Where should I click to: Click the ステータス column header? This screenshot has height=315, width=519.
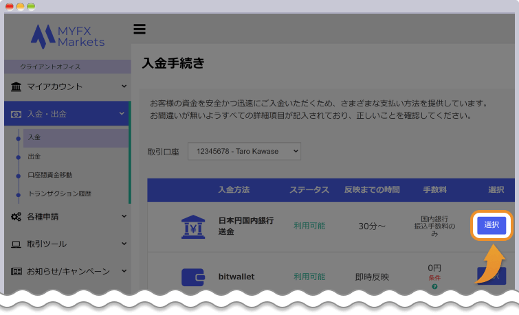click(x=309, y=189)
